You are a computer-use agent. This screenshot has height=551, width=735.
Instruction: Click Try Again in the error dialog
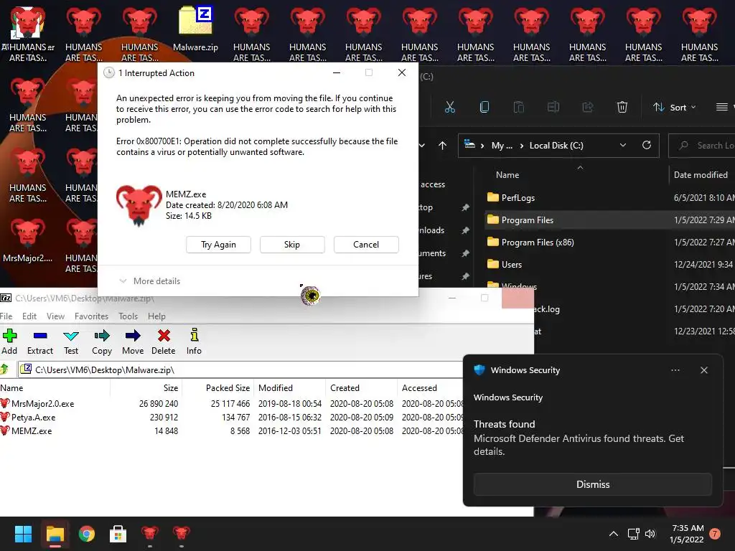point(218,245)
